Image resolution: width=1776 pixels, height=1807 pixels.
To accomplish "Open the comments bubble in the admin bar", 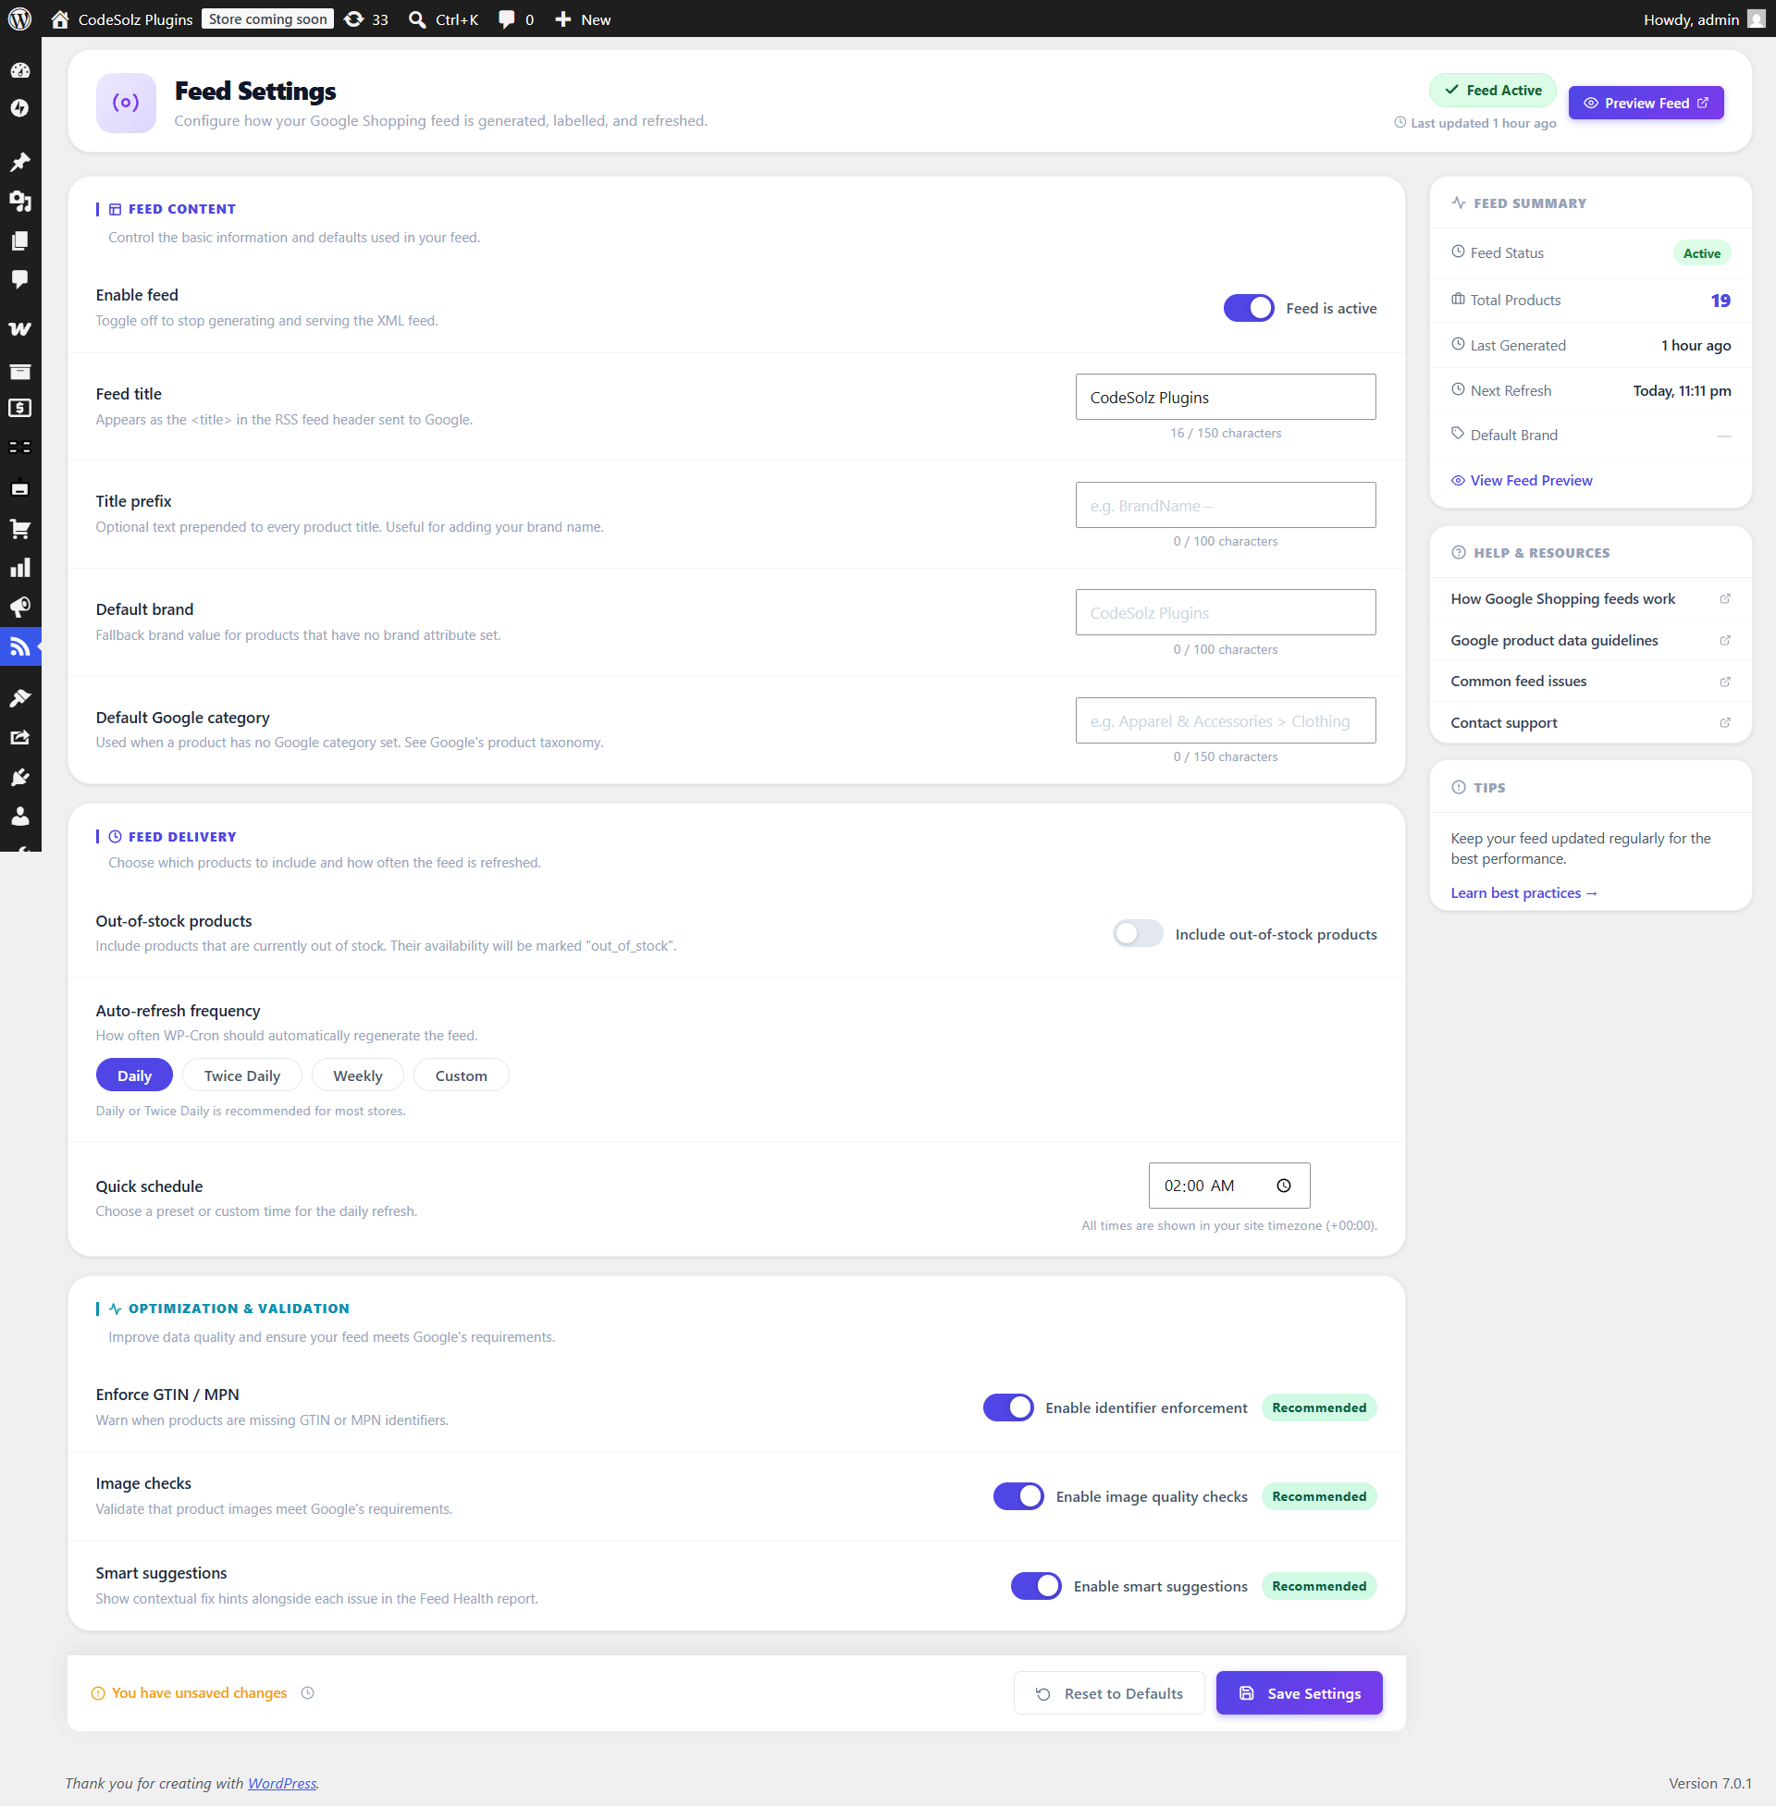I will [x=516, y=18].
